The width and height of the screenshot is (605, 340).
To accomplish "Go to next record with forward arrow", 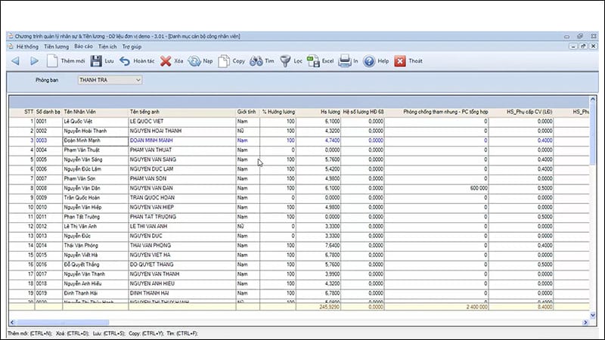I will tap(34, 61).
